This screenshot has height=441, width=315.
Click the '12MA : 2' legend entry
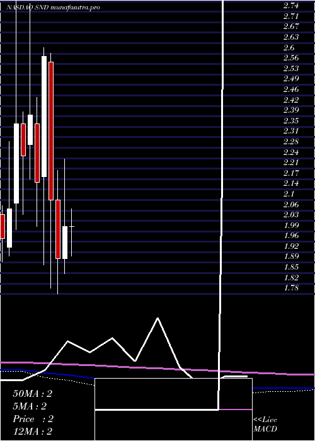(33, 432)
